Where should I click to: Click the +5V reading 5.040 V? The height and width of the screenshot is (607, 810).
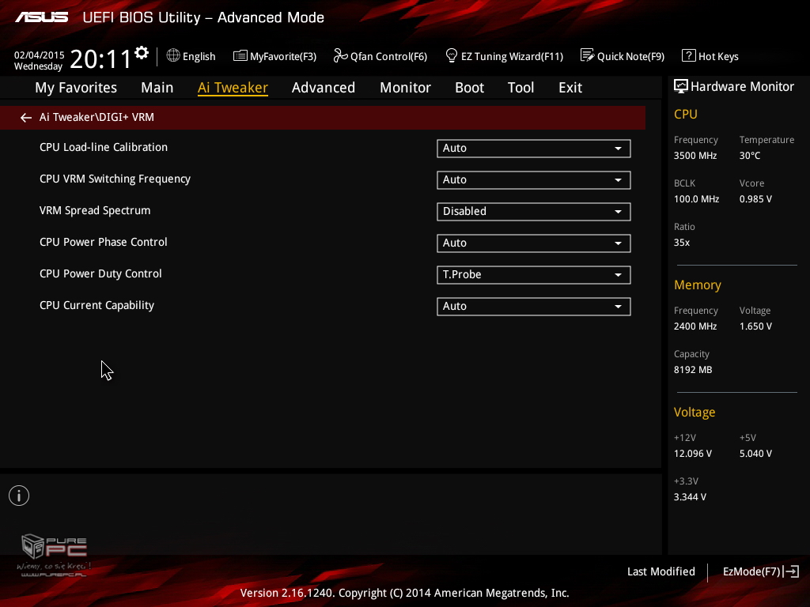pyautogui.click(x=755, y=453)
